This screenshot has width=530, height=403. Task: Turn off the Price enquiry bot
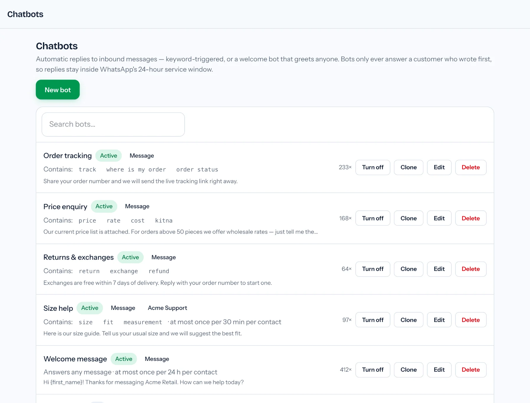[373, 218]
